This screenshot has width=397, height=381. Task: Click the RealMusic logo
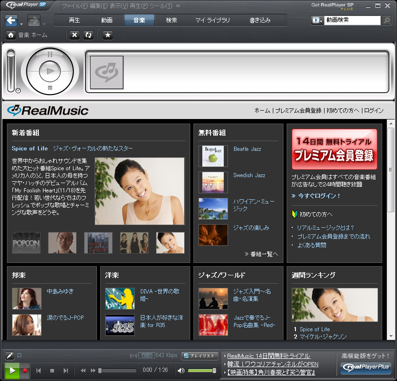[x=48, y=111]
